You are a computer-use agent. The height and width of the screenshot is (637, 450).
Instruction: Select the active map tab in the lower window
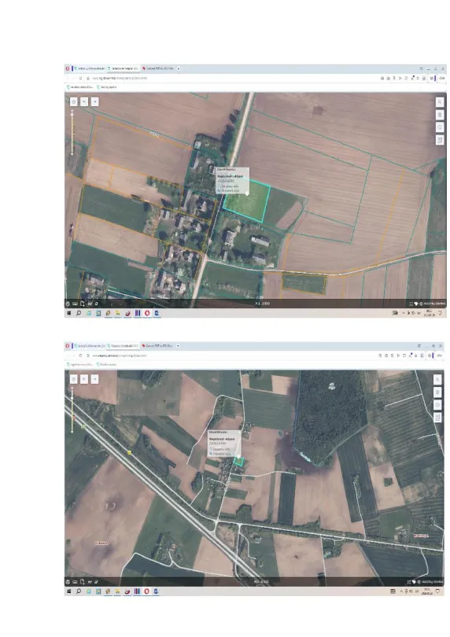[123, 346]
